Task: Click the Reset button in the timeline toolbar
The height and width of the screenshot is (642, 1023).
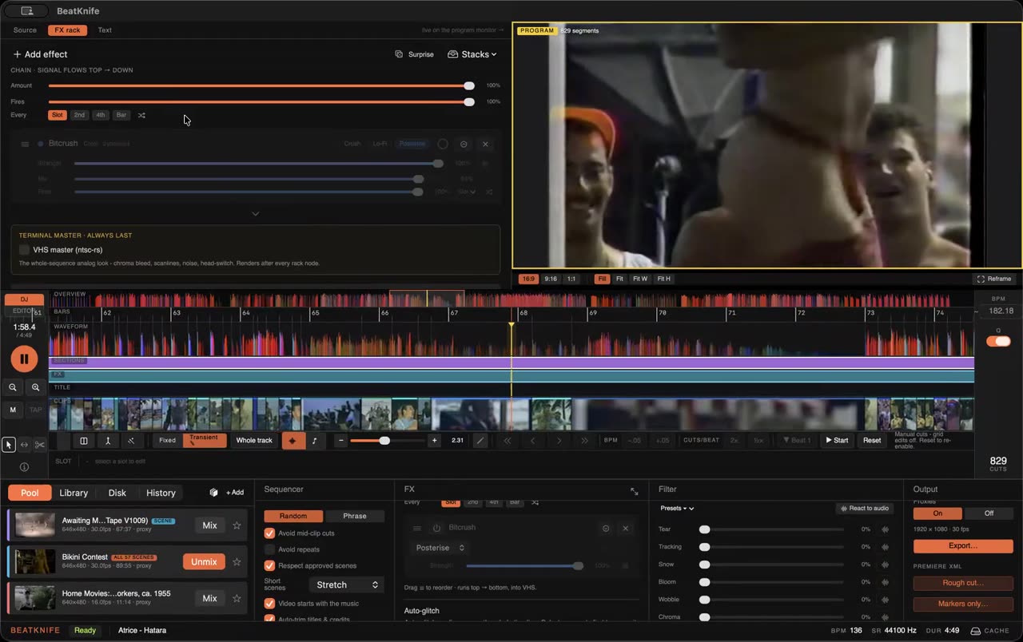Action: pyautogui.click(x=872, y=440)
